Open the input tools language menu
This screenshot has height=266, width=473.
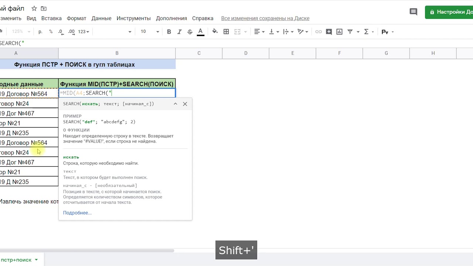tap(387, 32)
